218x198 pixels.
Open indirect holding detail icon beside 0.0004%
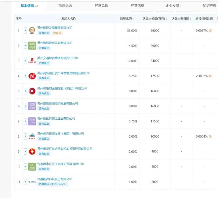(210, 136)
